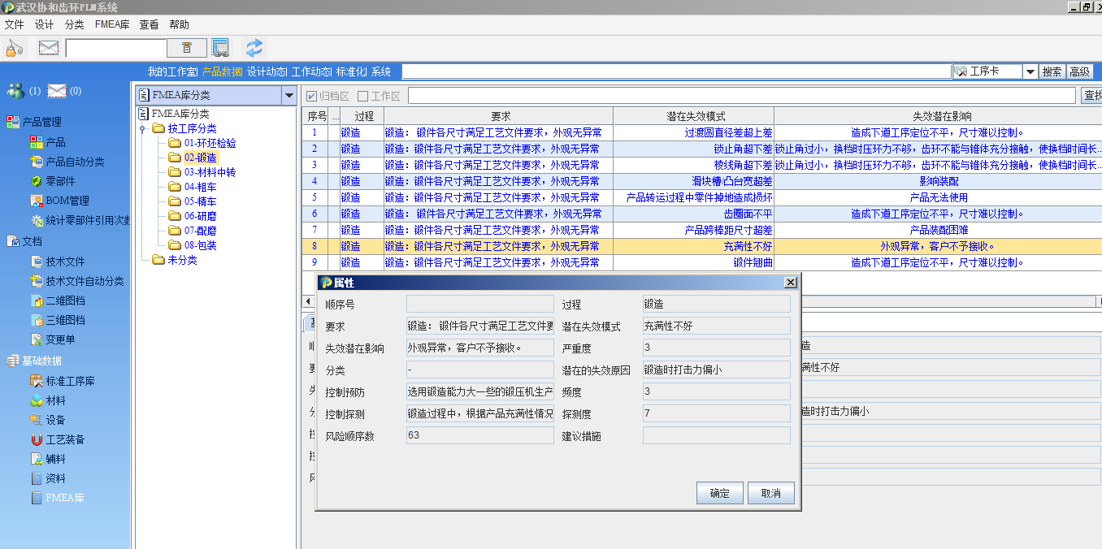Select 工艺装备 in the sidebar
The height and width of the screenshot is (549, 1102).
coord(65,439)
